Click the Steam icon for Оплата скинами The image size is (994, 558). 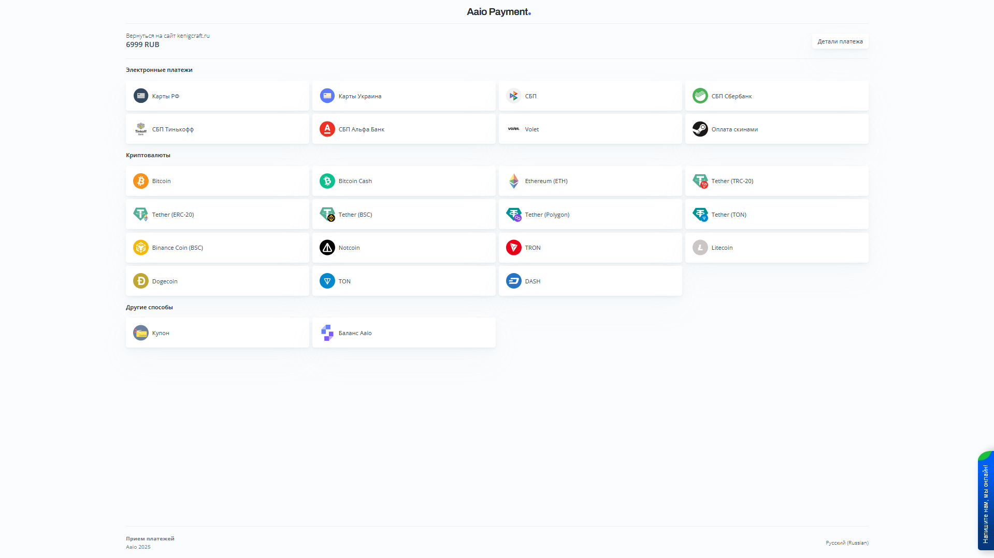coord(700,129)
